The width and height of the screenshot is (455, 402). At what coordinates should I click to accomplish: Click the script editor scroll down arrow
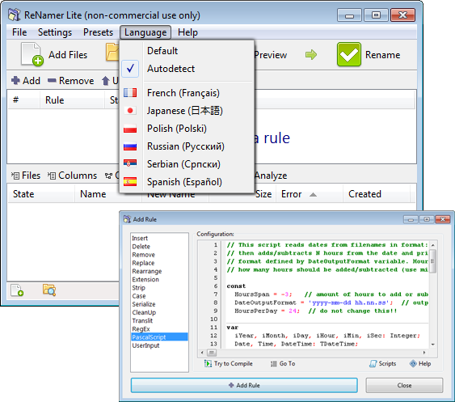[432, 345]
